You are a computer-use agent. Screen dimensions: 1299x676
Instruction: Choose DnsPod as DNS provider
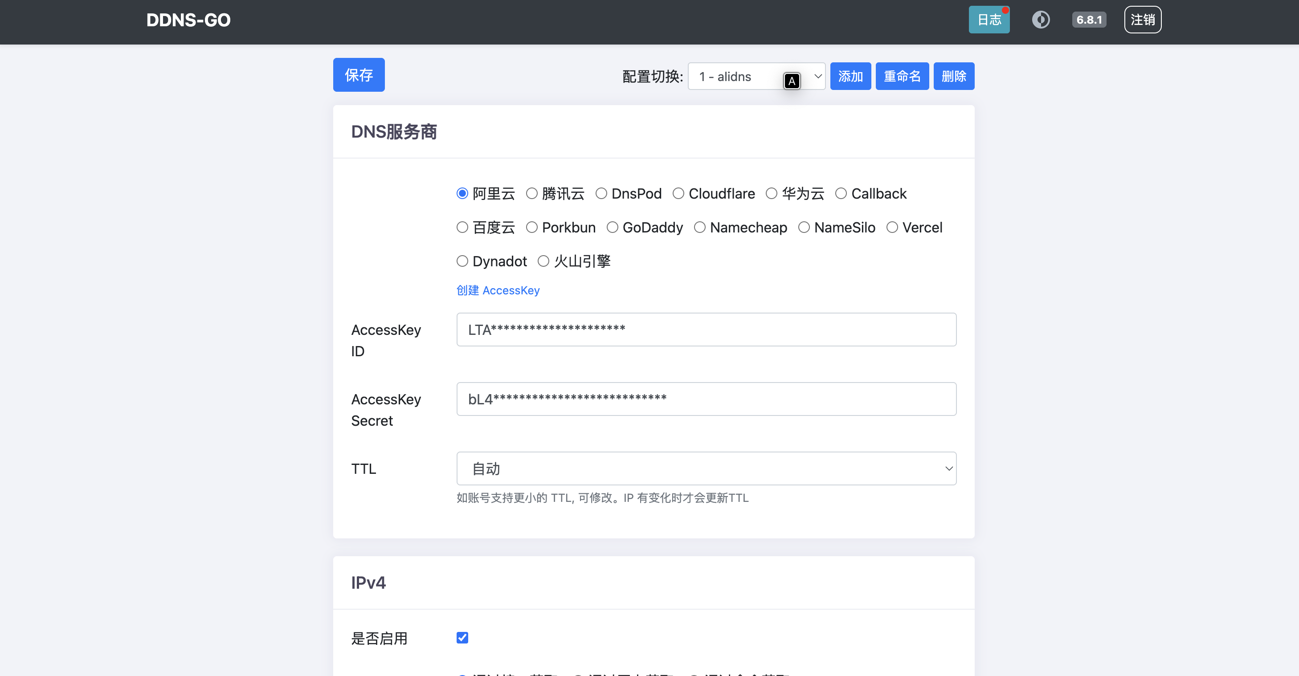[601, 194]
